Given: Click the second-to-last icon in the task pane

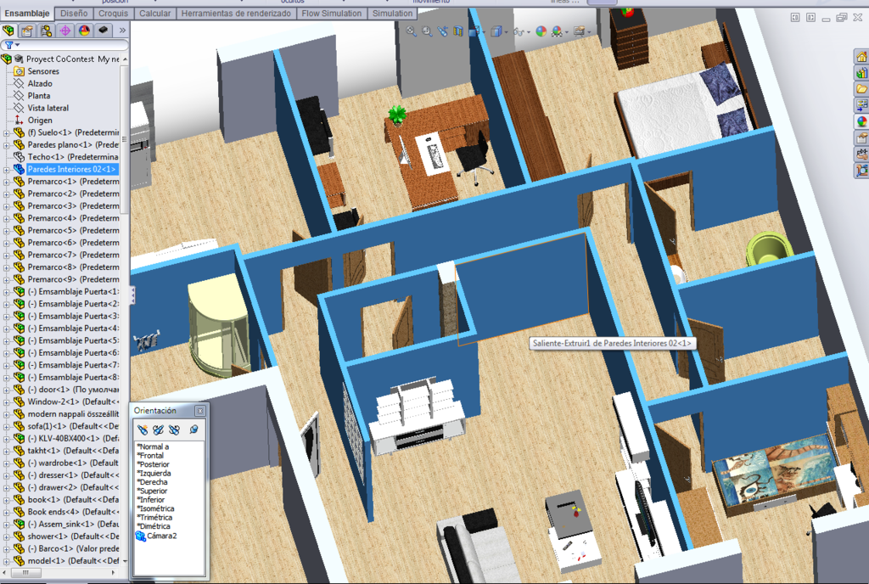Looking at the screenshot, I should pos(861,154).
